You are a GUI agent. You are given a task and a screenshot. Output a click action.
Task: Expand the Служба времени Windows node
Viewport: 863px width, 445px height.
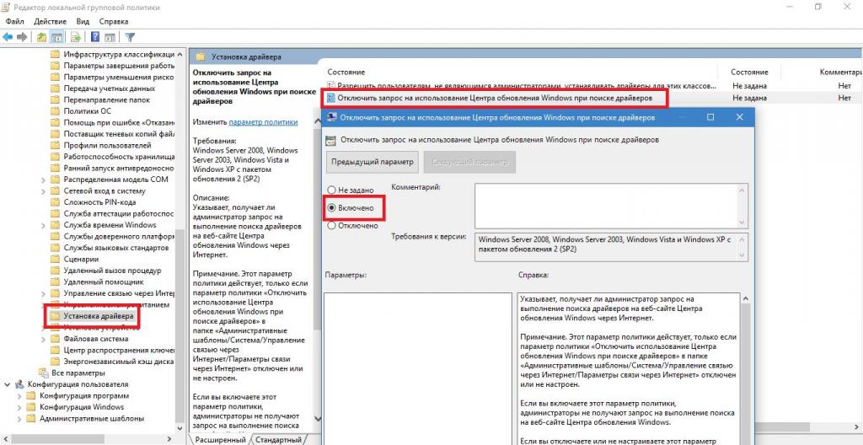click(x=44, y=225)
